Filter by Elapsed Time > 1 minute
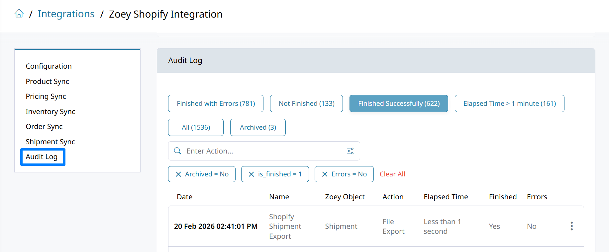609x252 pixels. [x=510, y=103]
